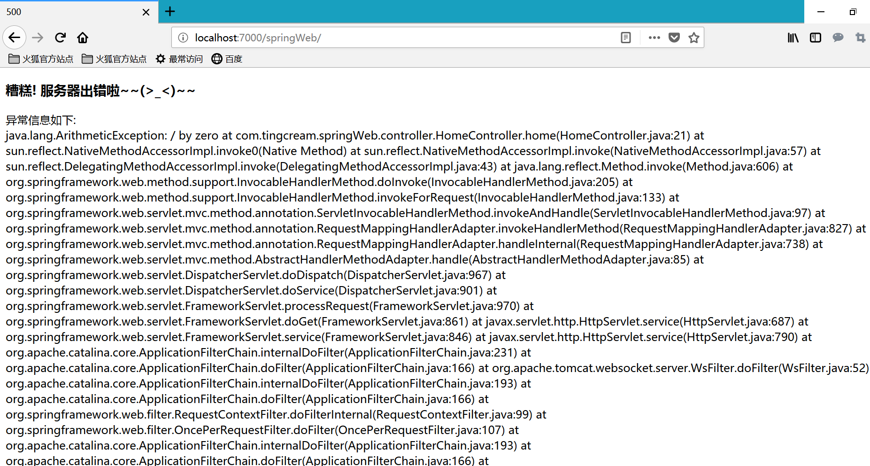Click the Forward navigation arrow
Screen dimensions: 870x466
(x=38, y=38)
